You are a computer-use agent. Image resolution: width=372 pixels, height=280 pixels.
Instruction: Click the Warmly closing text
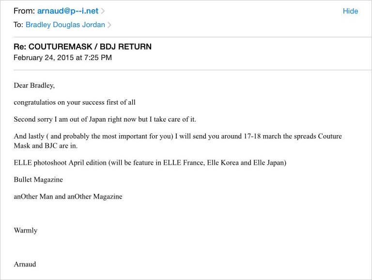[x=26, y=231]
